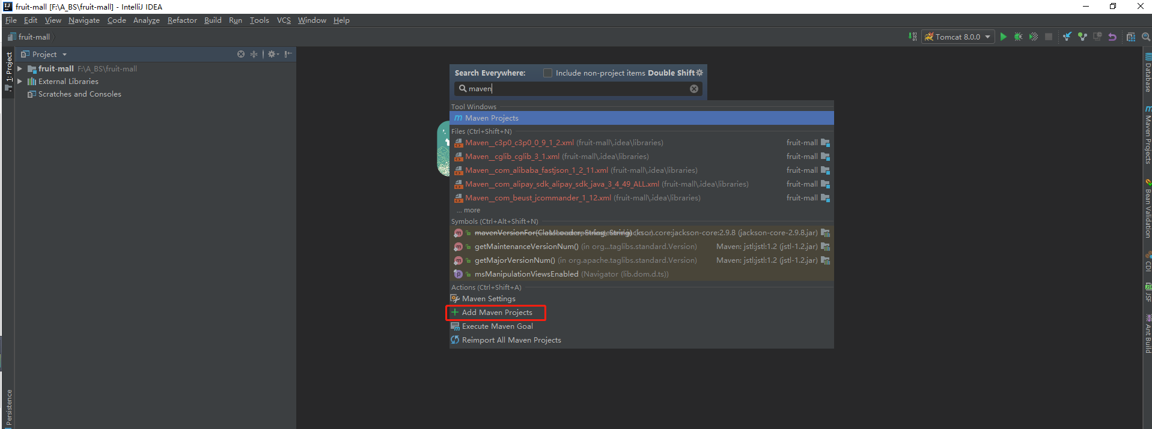
Task: Open Maven__com_alipay_sdk_alipay_sdk_java xml result
Action: click(x=641, y=184)
